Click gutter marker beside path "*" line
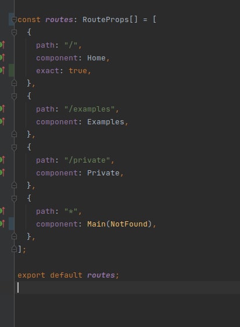The height and width of the screenshot is (327, 240). coord(2,211)
